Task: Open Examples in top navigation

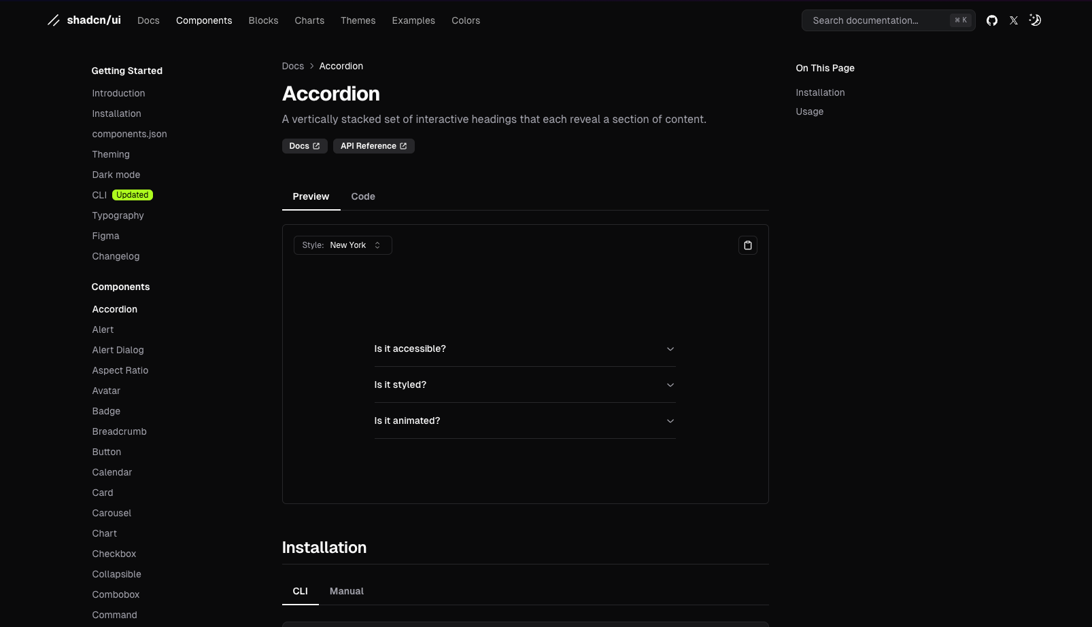Action: coord(413,20)
